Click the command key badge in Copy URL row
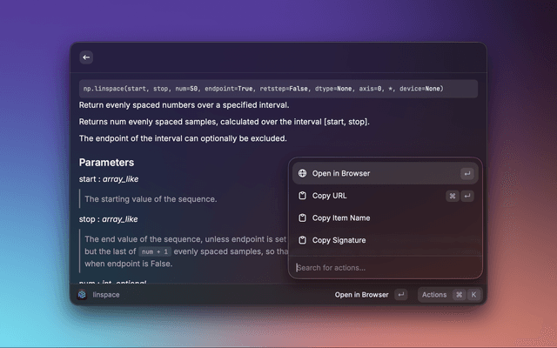This screenshot has height=348, width=557. [453, 196]
